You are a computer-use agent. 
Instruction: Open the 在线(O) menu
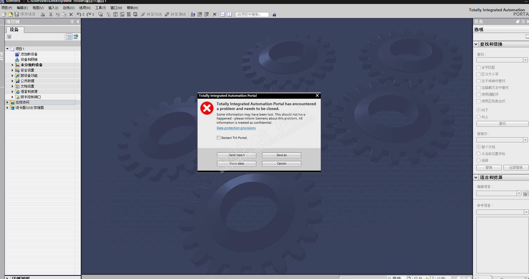coord(69,8)
